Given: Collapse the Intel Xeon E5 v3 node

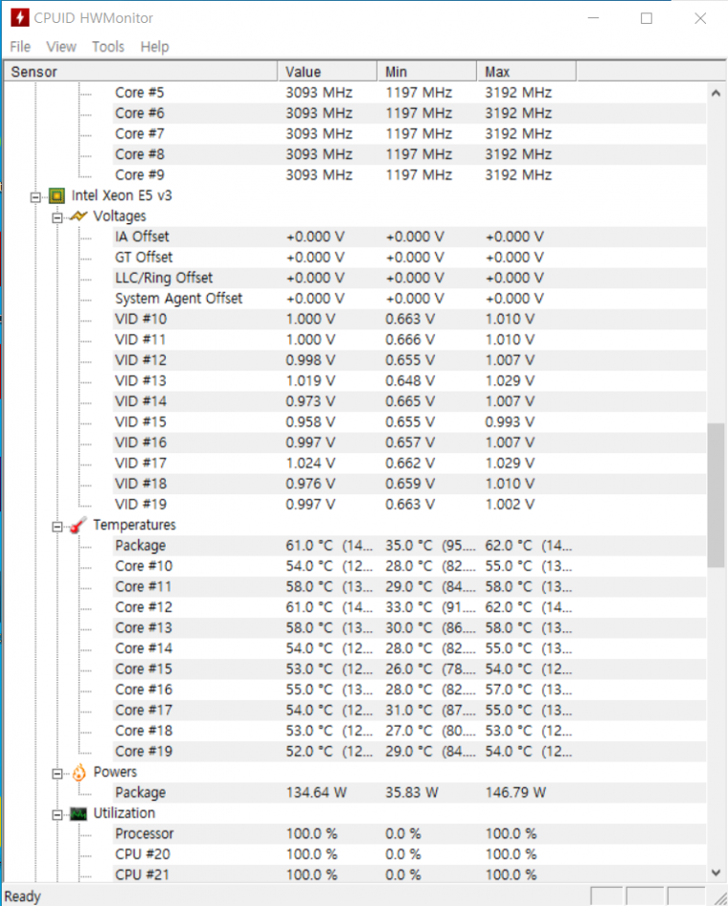Looking at the screenshot, I should 35,197.
